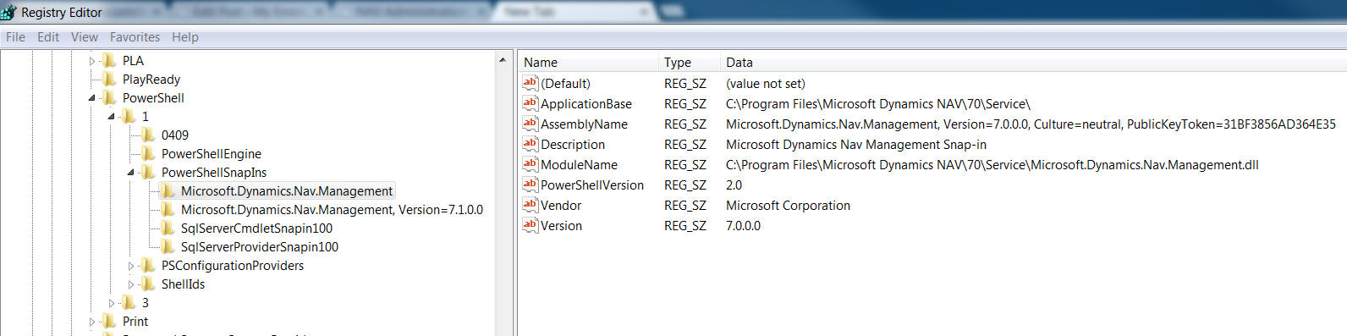1347x336 pixels.
Task: Select the PowerShellSnapIns key label
Action: (x=214, y=173)
